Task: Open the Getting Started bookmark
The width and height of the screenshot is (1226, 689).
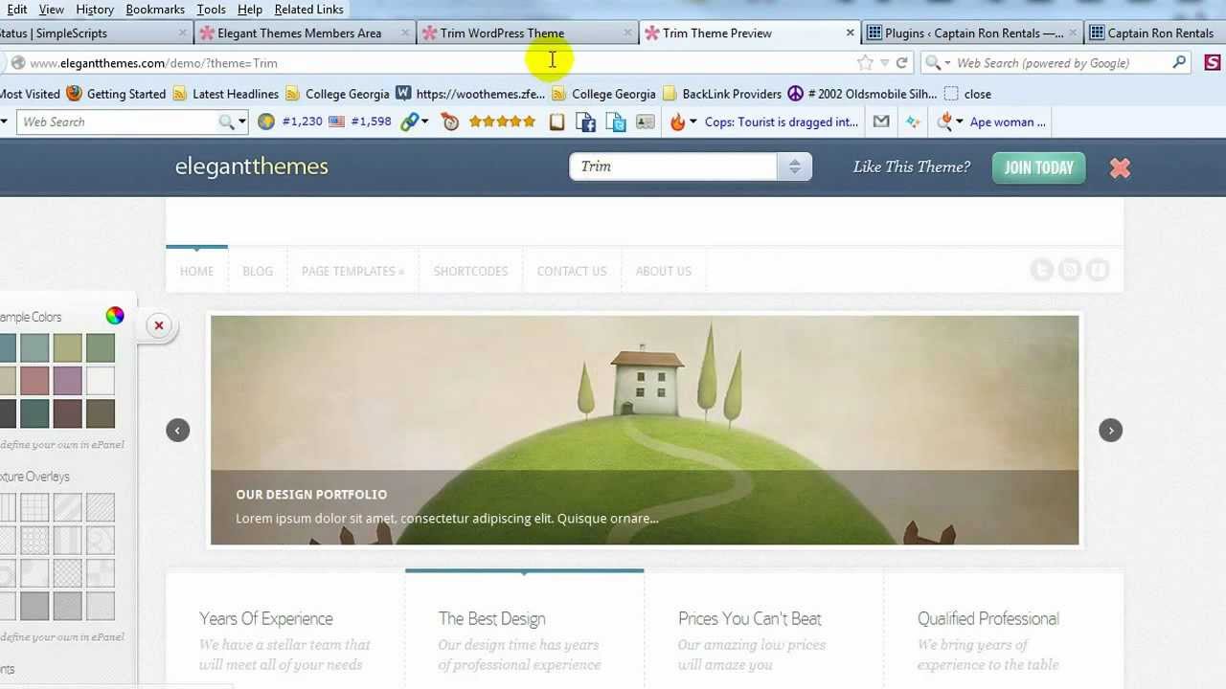Action: tap(116, 94)
